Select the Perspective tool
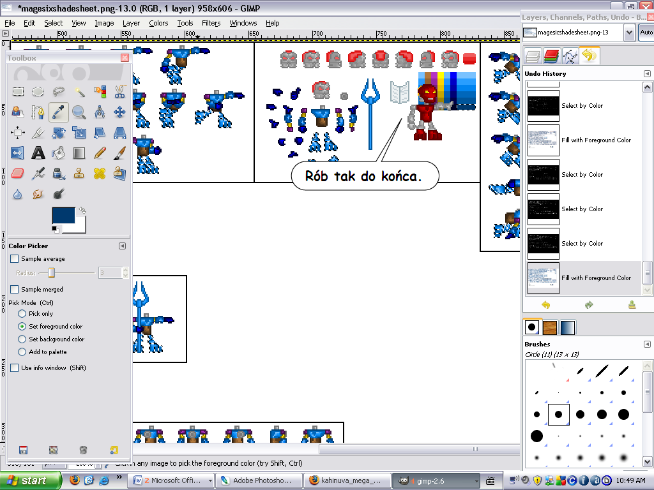654x490 pixels. [119, 133]
